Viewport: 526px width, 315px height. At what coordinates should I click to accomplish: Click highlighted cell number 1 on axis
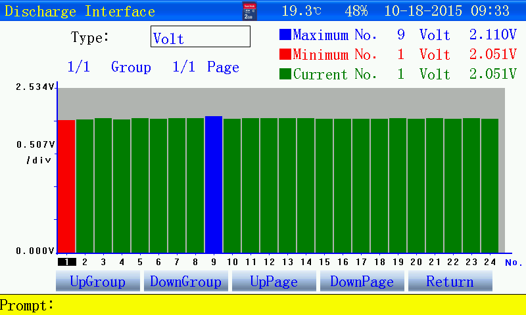[67, 262]
